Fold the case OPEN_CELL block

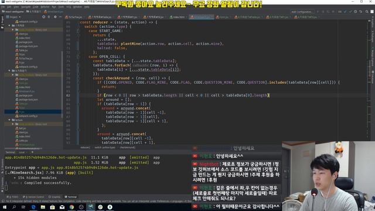pyautogui.click(x=78, y=57)
